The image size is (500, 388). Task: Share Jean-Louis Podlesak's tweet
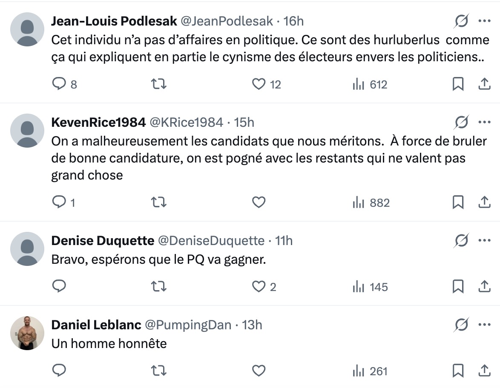484,84
